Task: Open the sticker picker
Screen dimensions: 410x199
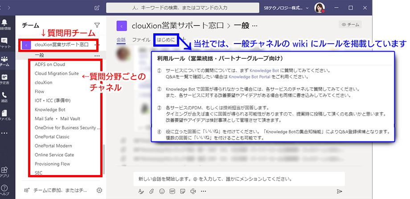Action: click(x=183, y=191)
